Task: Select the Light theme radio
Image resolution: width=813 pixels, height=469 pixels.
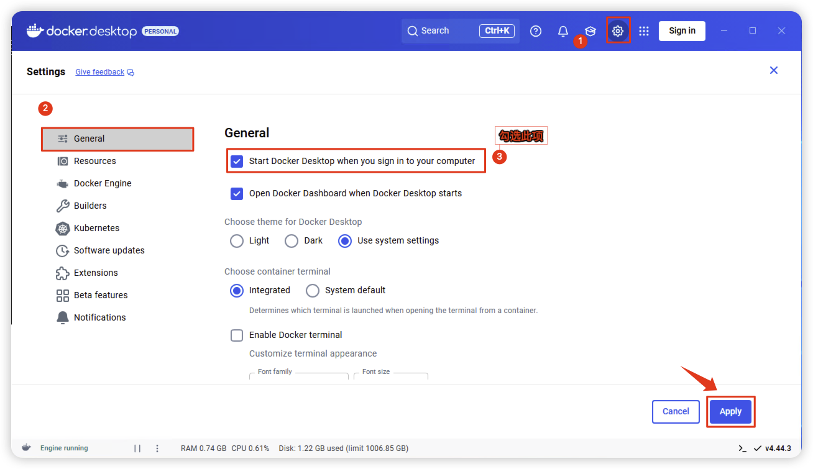Action: pos(237,241)
